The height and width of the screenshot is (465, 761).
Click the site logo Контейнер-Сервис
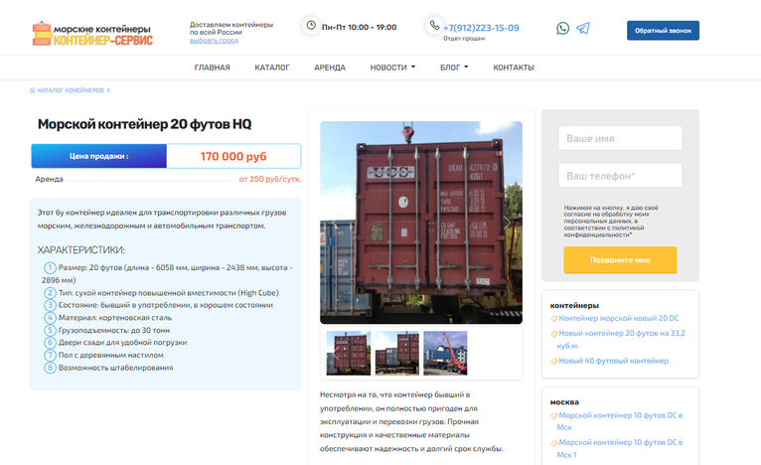click(x=92, y=34)
